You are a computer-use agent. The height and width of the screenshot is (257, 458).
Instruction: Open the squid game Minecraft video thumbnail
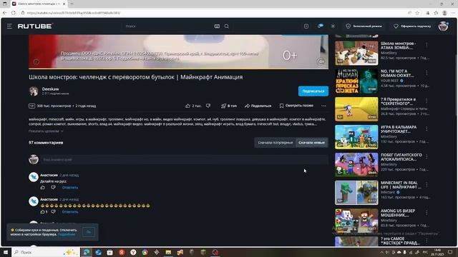pos(356,137)
